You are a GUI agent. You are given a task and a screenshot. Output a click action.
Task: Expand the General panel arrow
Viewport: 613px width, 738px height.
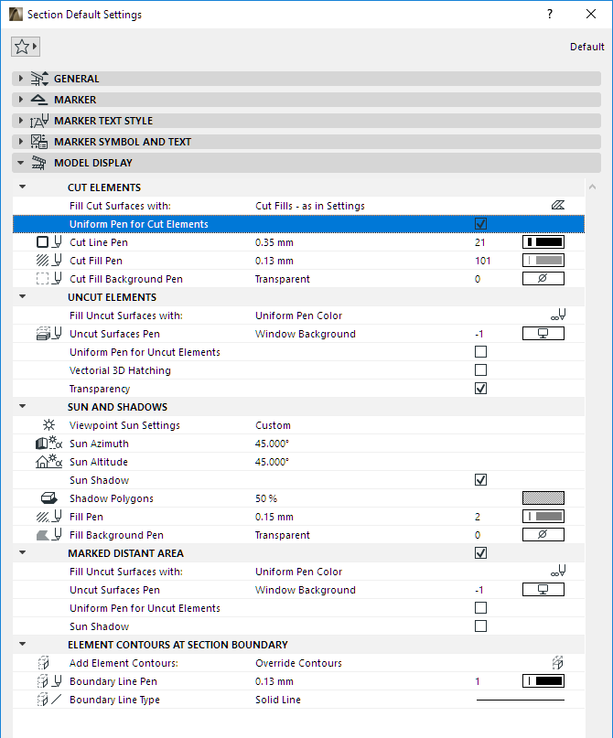[x=21, y=79]
